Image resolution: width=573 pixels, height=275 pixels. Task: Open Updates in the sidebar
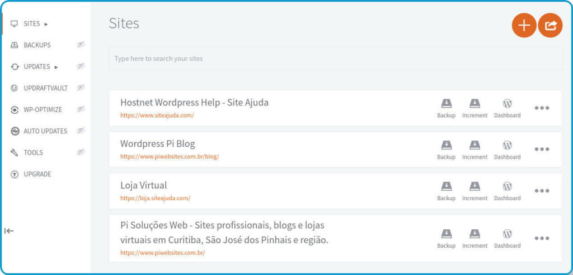pyautogui.click(x=31, y=66)
